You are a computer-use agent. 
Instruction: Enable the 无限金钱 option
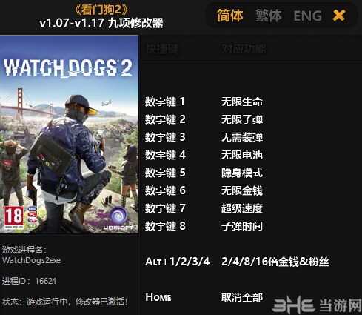click(242, 190)
